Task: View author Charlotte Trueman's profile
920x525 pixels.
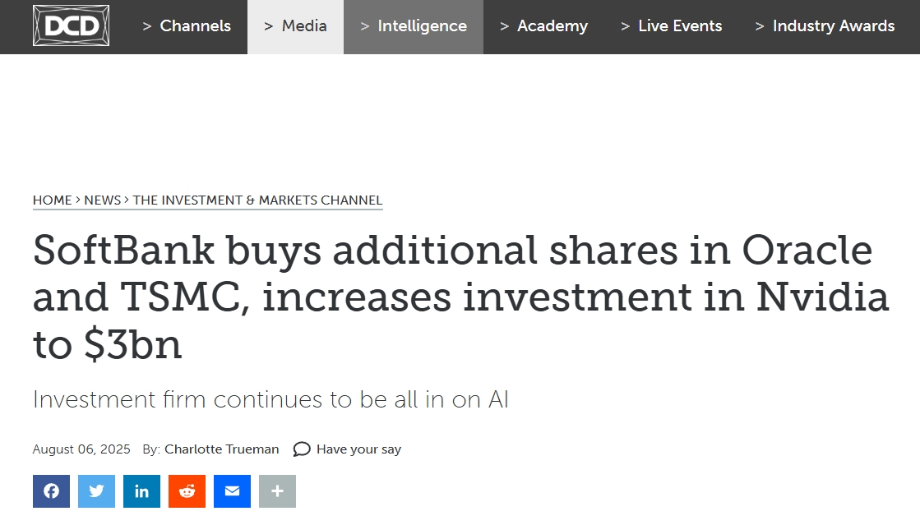Action: [x=221, y=449]
